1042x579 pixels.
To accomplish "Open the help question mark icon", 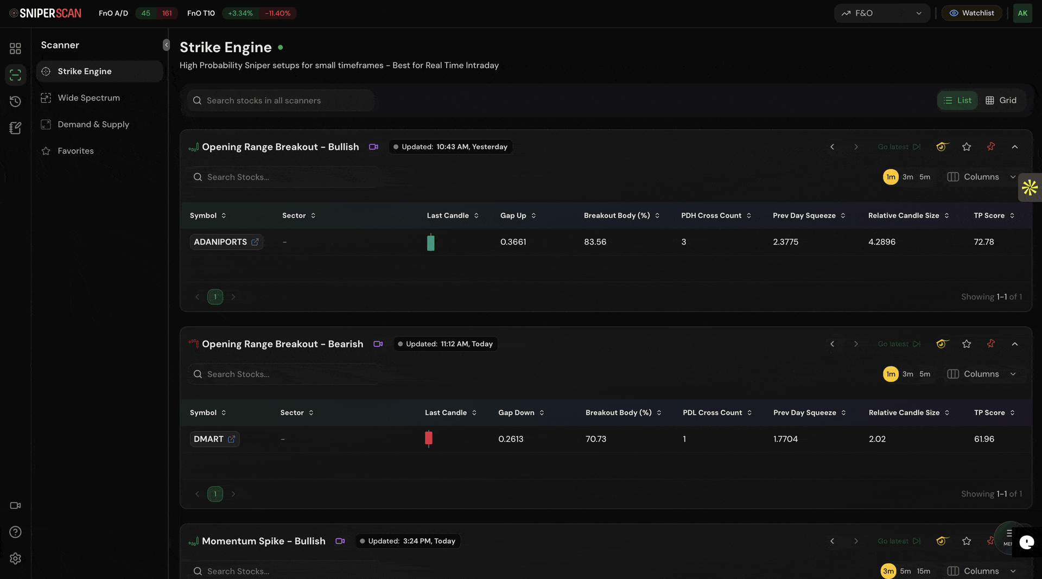I will click(x=15, y=532).
